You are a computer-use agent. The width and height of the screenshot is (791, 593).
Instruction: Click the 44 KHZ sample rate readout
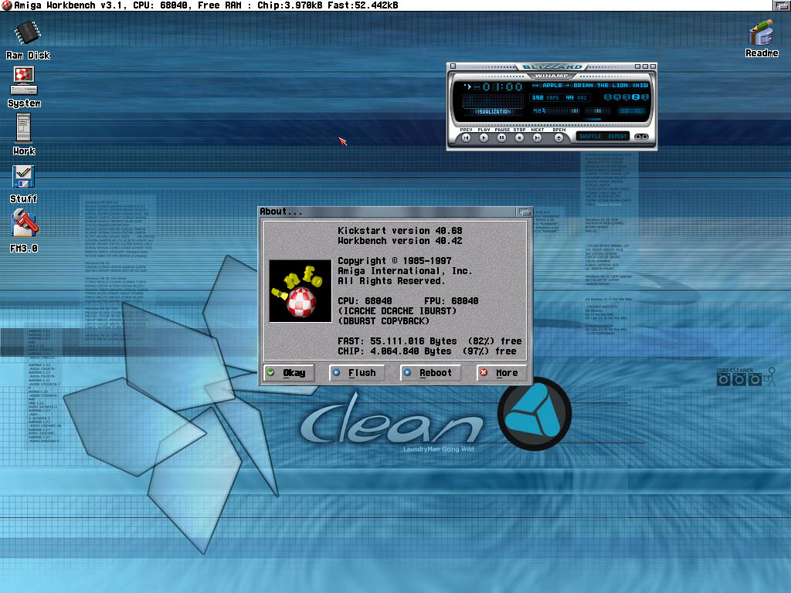tap(576, 97)
